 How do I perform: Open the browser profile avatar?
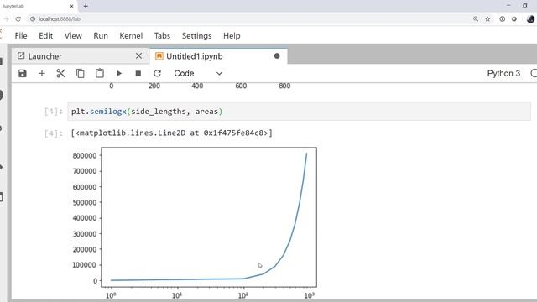[x=530, y=18]
